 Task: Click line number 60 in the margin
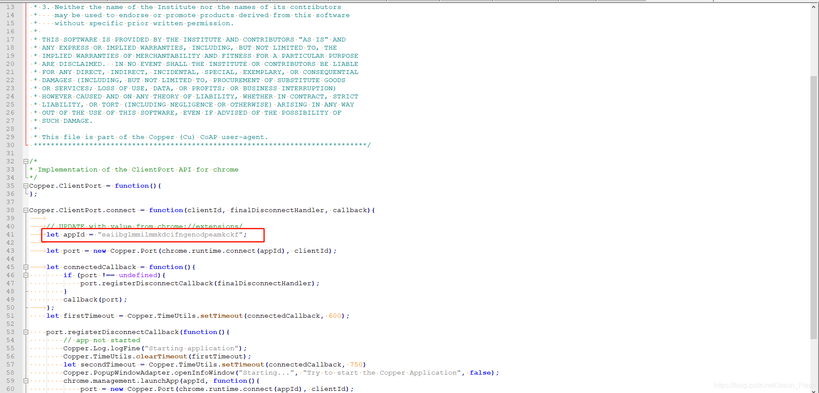coord(10,389)
